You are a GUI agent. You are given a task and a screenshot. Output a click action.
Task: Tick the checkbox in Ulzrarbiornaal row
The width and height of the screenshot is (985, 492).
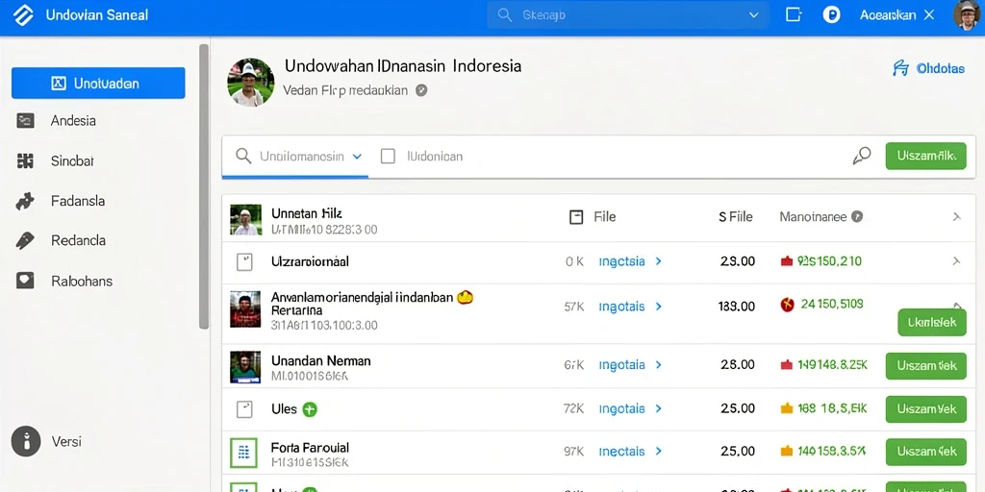coord(244,262)
